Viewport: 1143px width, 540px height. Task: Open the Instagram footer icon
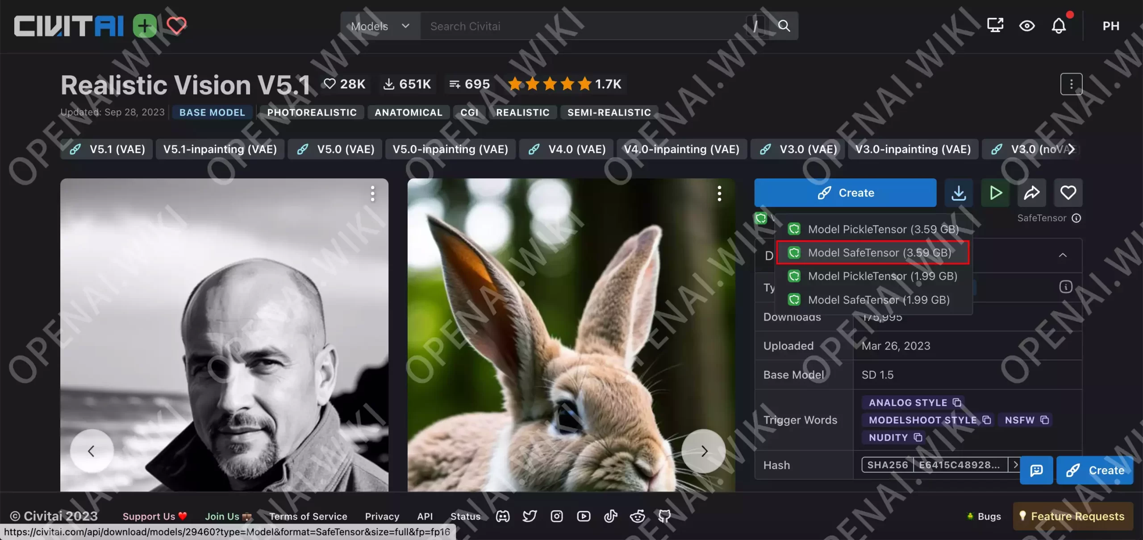556,516
